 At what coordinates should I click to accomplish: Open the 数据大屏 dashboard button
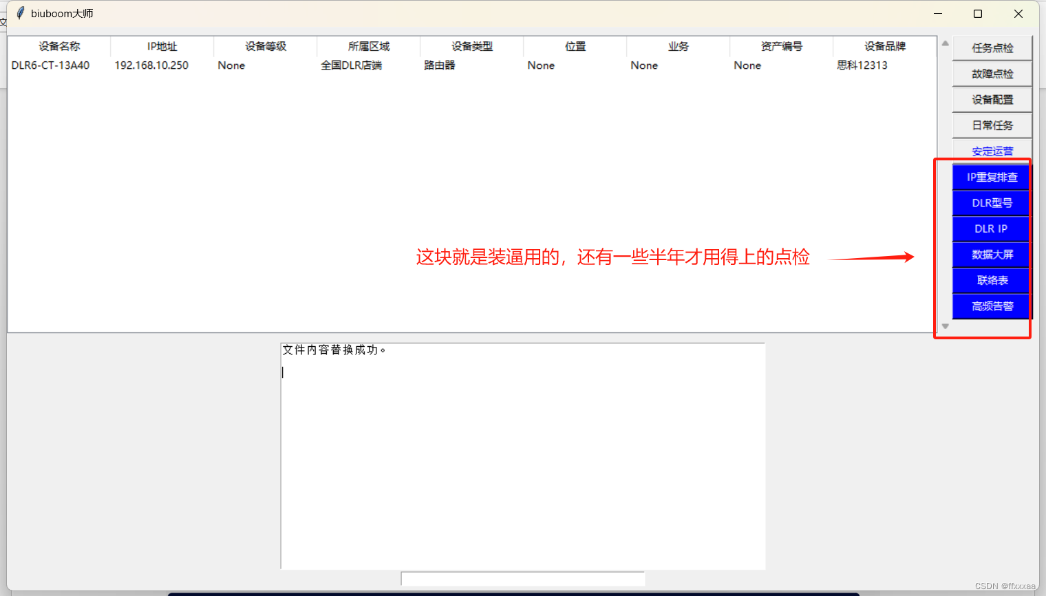coord(992,255)
